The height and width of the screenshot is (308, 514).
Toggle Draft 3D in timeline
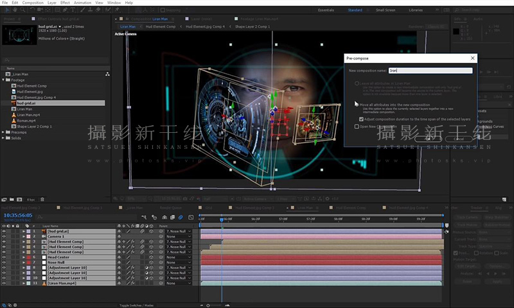[x=154, y=217]
